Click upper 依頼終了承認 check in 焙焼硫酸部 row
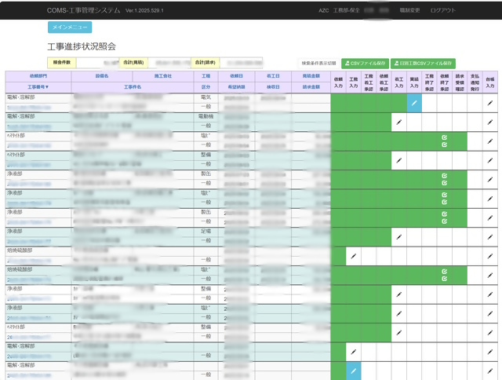502x380 pixels. (x=444, y=270)
